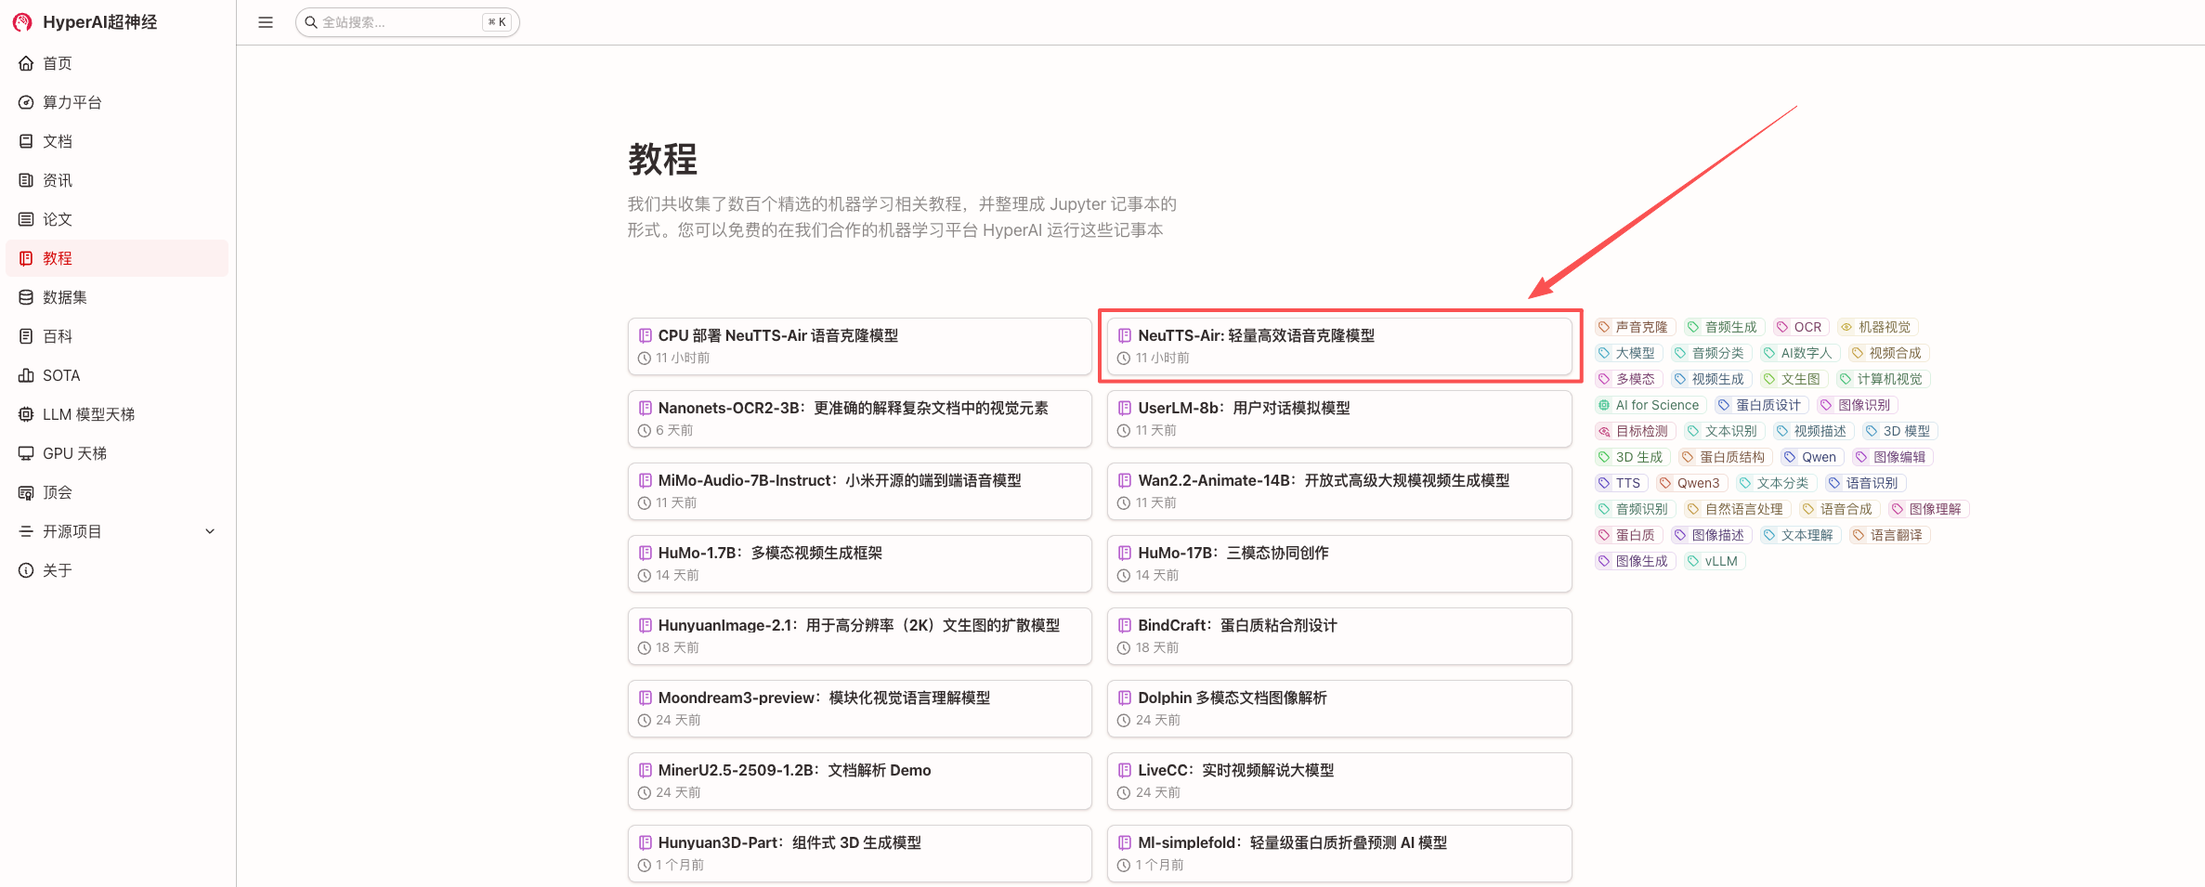Open 首页 home icon in sidebar
This screenshot has height=887, width=2205.
coord(26,63)
